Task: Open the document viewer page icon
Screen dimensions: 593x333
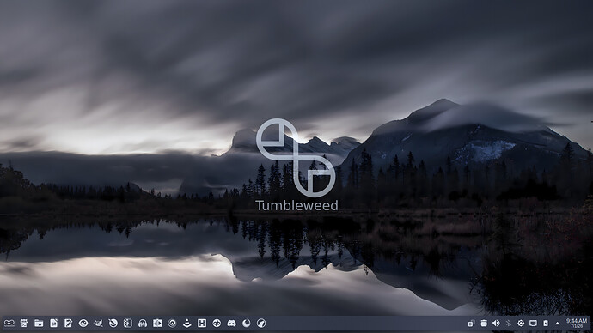Action: coord(53,324)
